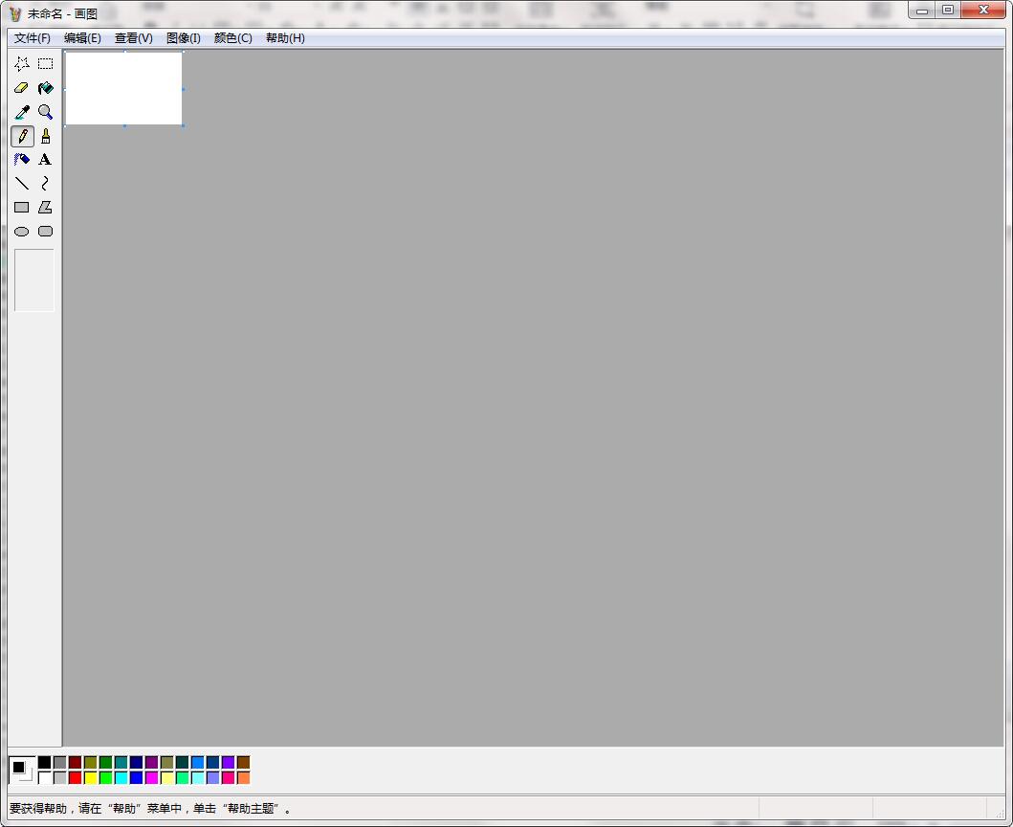Open the 文件(F) menu

point(31,38)
